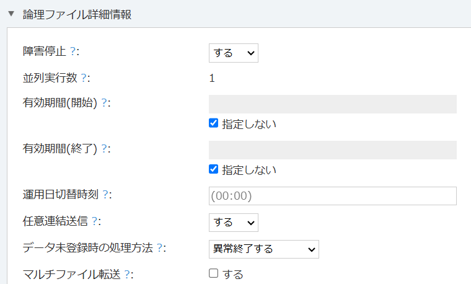471x284 pixels.
Task: Click the 運用日切替時刻 time input field
Action: (333, 196)
